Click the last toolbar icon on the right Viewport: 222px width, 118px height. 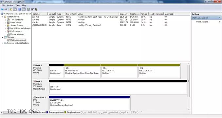(36, 9)
